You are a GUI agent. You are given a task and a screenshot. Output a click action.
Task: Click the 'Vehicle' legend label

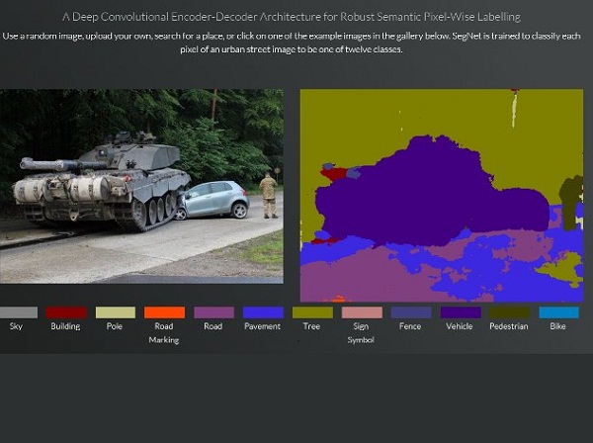[x=460, y=326]
